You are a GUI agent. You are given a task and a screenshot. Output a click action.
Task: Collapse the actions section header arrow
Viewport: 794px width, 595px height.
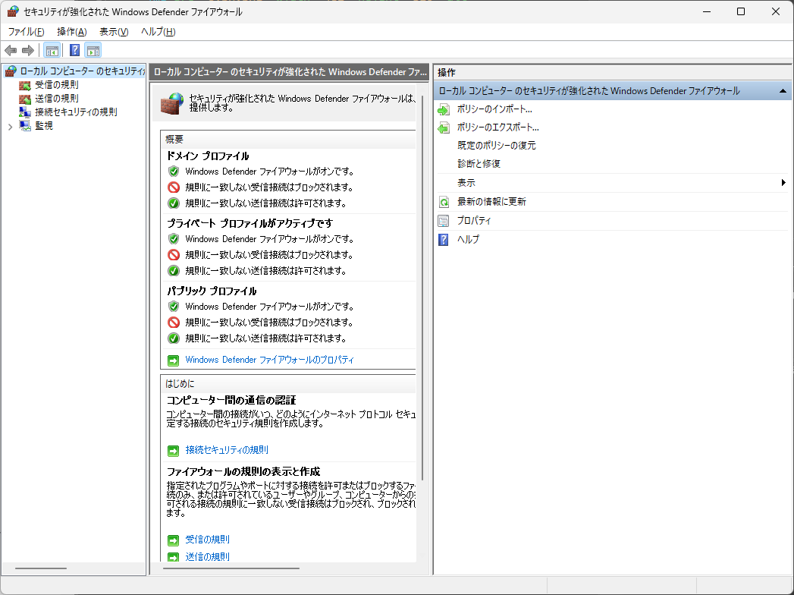click(x=783, y=91)
